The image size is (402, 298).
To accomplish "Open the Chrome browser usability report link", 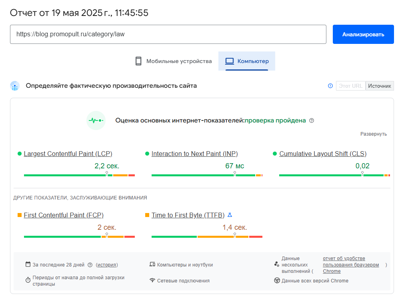I will pos(351,265).
